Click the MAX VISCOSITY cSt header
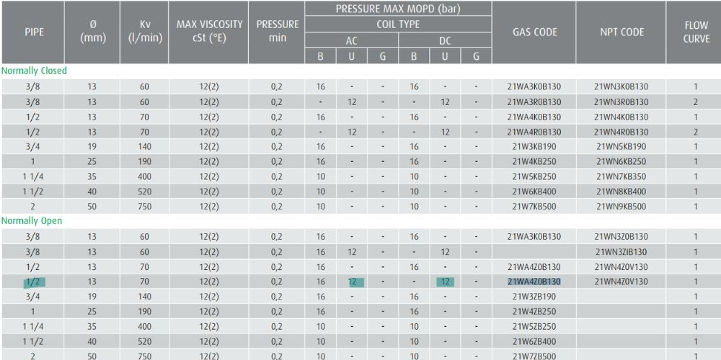The width and height of the screenshot is (721, 360). [x=209, y=32]
